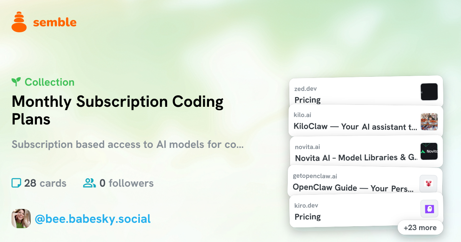
Task: Click the followers people icon
Action: click(x=89, y=183)
